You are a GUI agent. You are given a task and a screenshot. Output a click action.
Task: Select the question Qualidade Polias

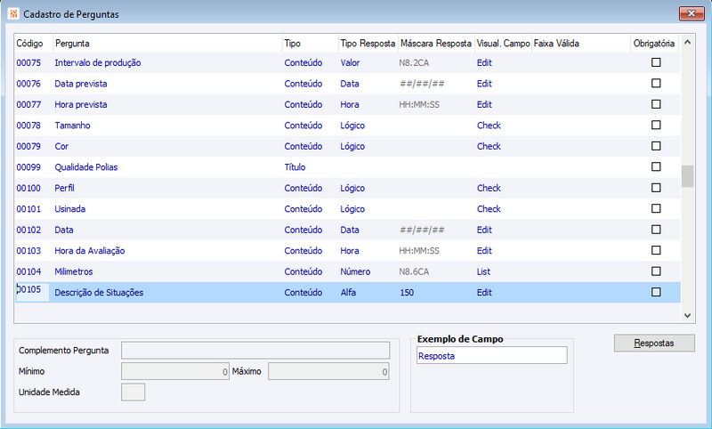tap(85, 167)
